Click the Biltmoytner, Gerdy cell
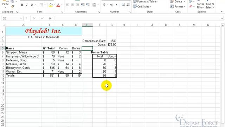The image size is (225, 127). [x=23, y=68]
